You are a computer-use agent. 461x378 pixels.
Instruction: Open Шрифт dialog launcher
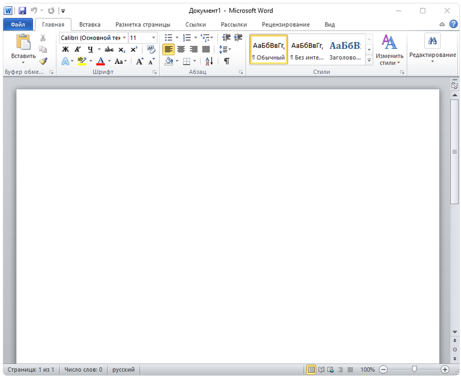[154, 72]
